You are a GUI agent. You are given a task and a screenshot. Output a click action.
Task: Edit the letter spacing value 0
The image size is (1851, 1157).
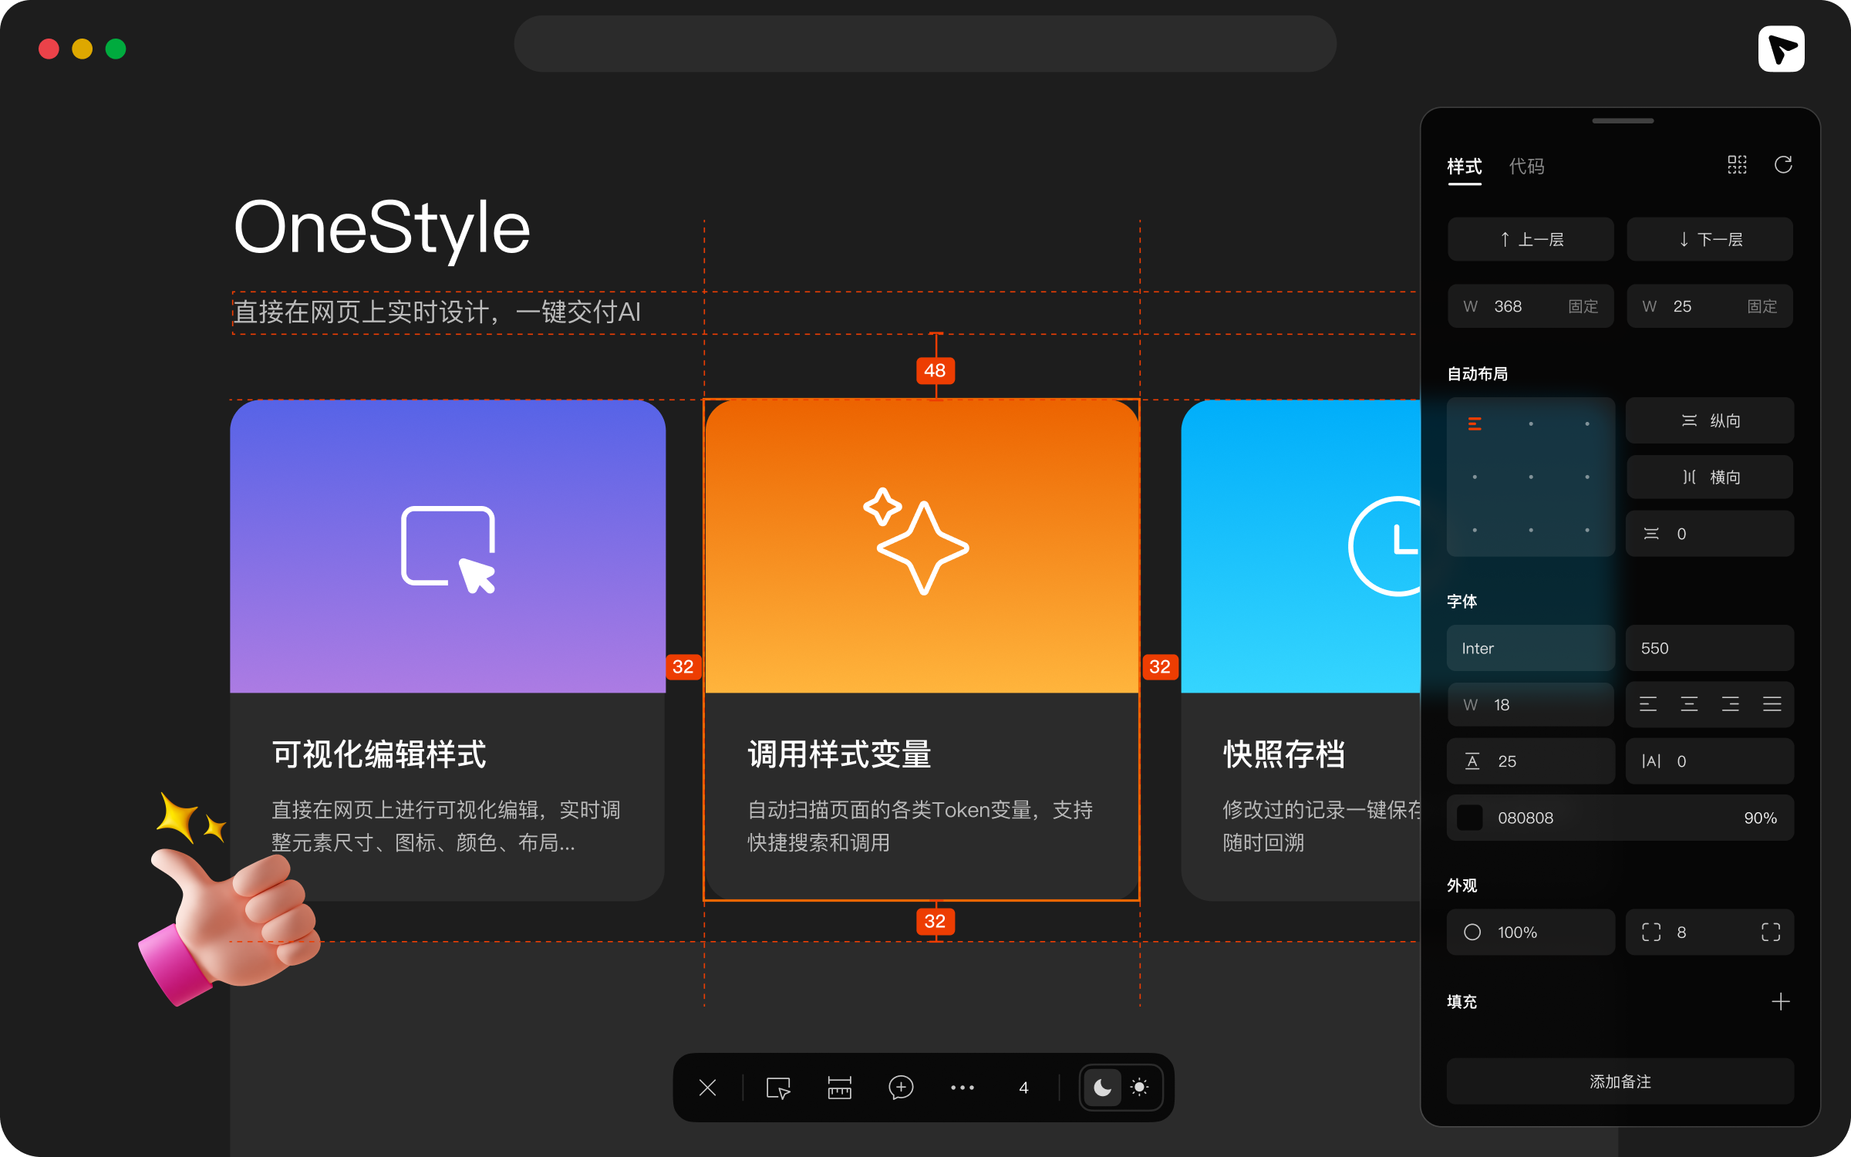pos(1709,761)
